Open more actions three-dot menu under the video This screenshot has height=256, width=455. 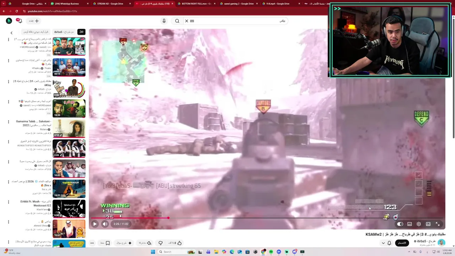click(92, 243)
